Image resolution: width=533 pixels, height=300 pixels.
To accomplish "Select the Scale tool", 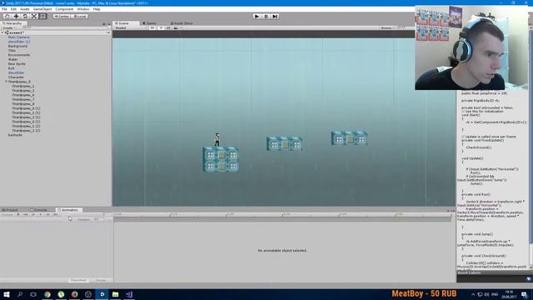I will (34, 16).
